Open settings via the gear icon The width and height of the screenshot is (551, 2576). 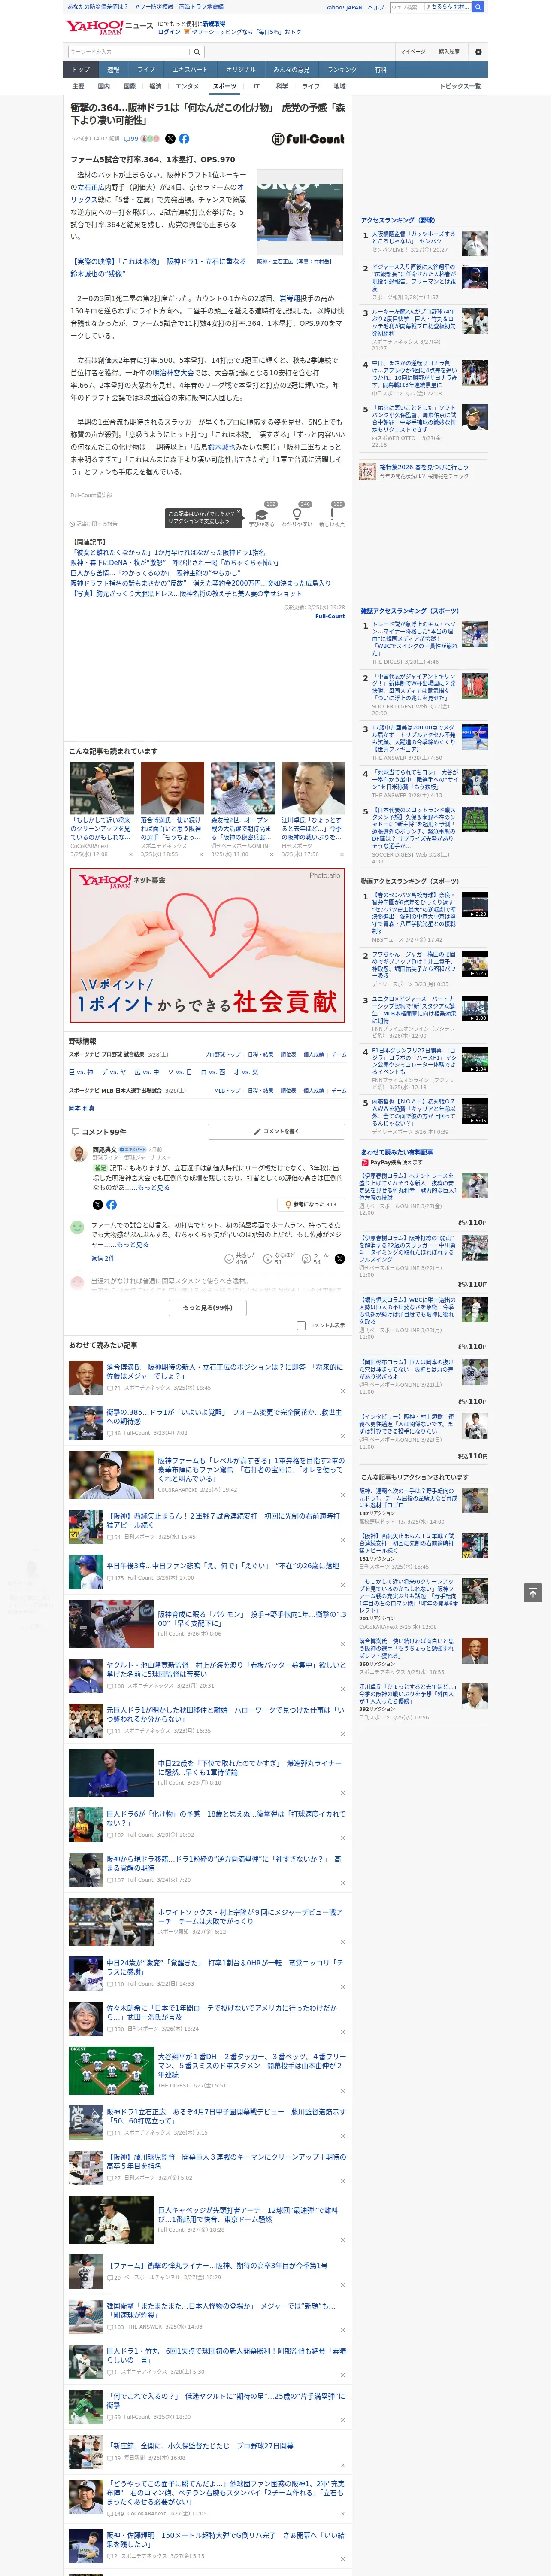[478, 51]
